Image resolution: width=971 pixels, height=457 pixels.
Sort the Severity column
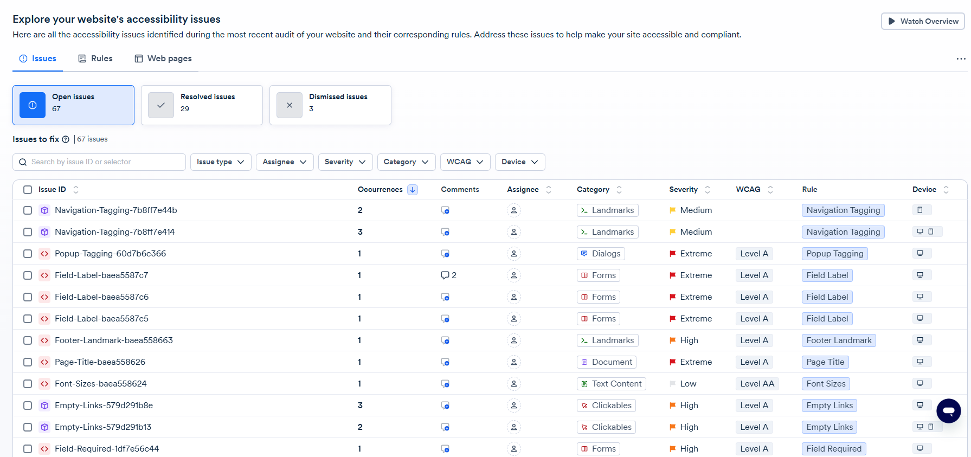[708, 190]
